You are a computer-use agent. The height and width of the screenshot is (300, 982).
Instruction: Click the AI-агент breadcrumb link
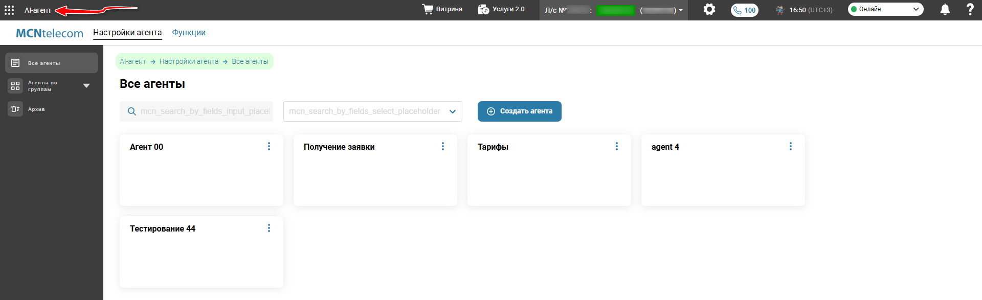[x=133, y=61]
